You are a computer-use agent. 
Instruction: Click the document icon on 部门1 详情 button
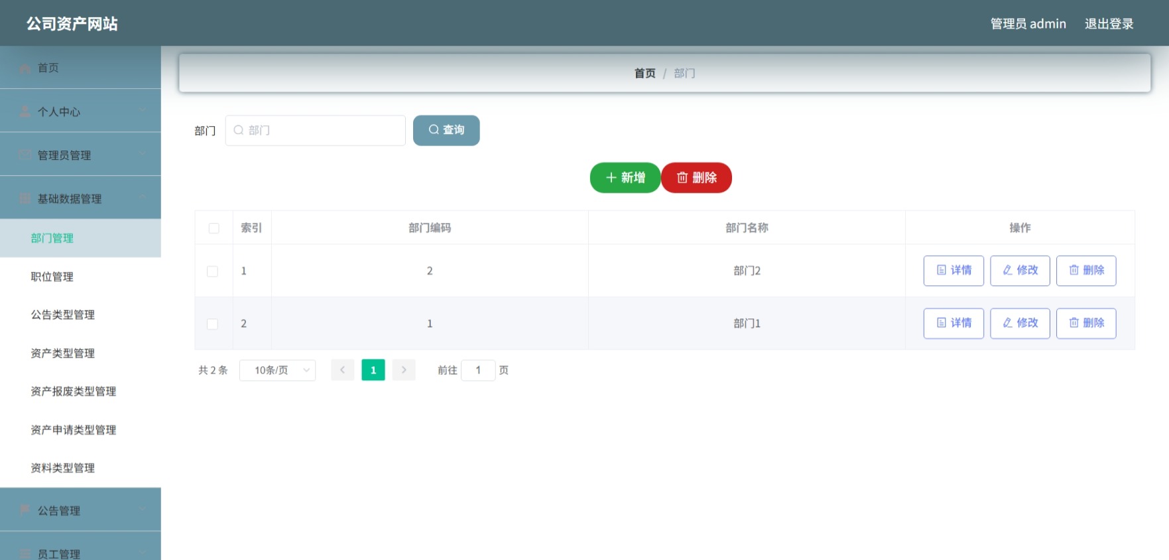tap(942, 322)
